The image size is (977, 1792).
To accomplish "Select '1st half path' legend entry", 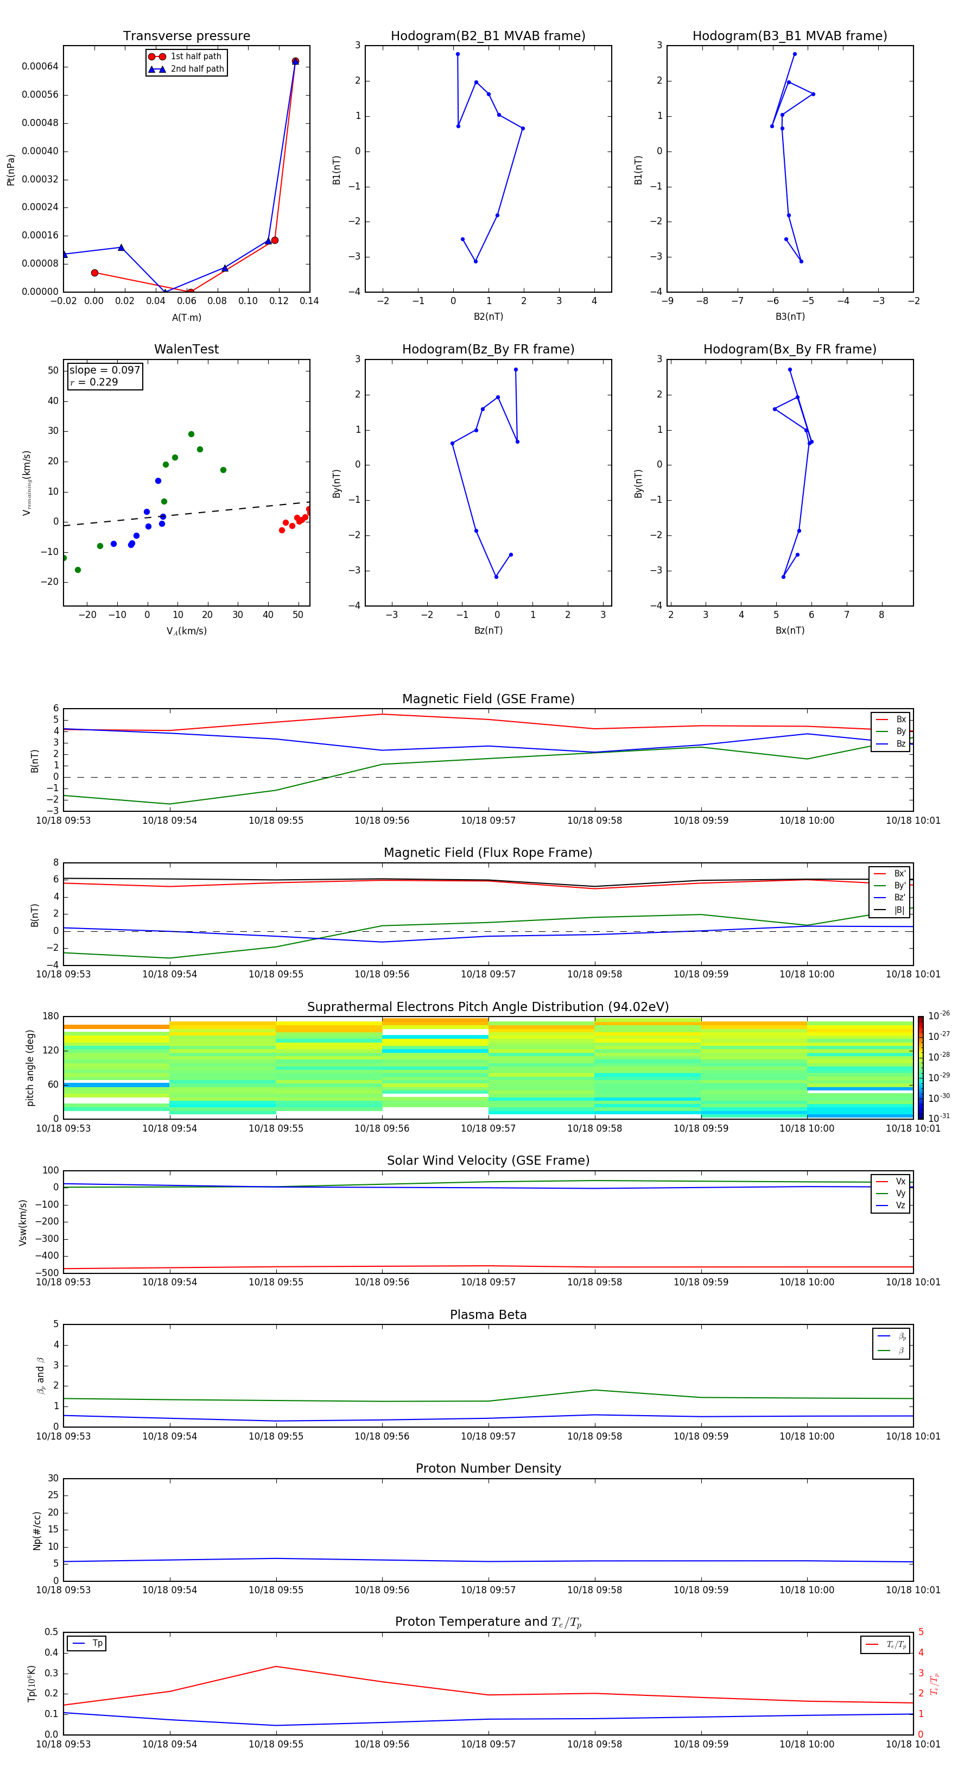I will coord(186,56).
